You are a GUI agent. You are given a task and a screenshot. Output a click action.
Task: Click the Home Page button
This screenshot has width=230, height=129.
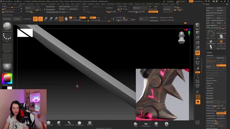coord(7,19)
